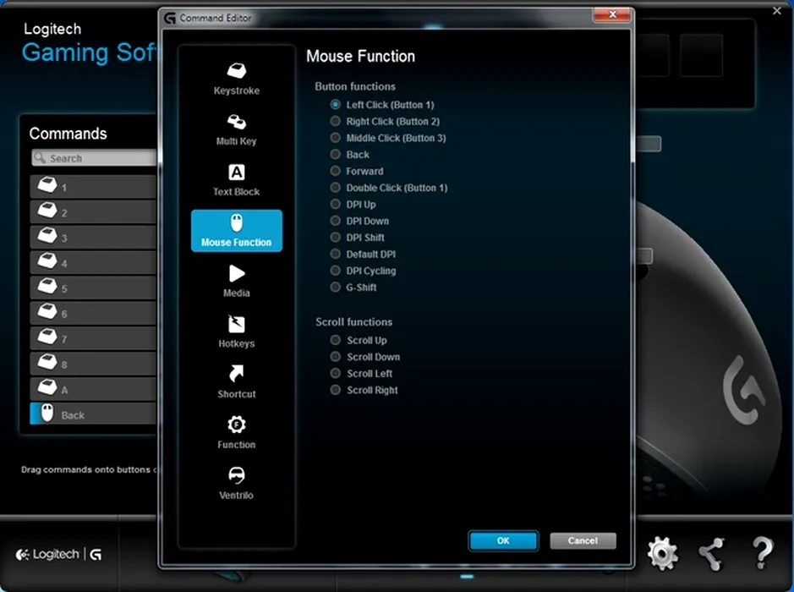Viewport: 794px width, 592px height.
Task: Choose the Text Block command icon
Action: coord(236,173)
